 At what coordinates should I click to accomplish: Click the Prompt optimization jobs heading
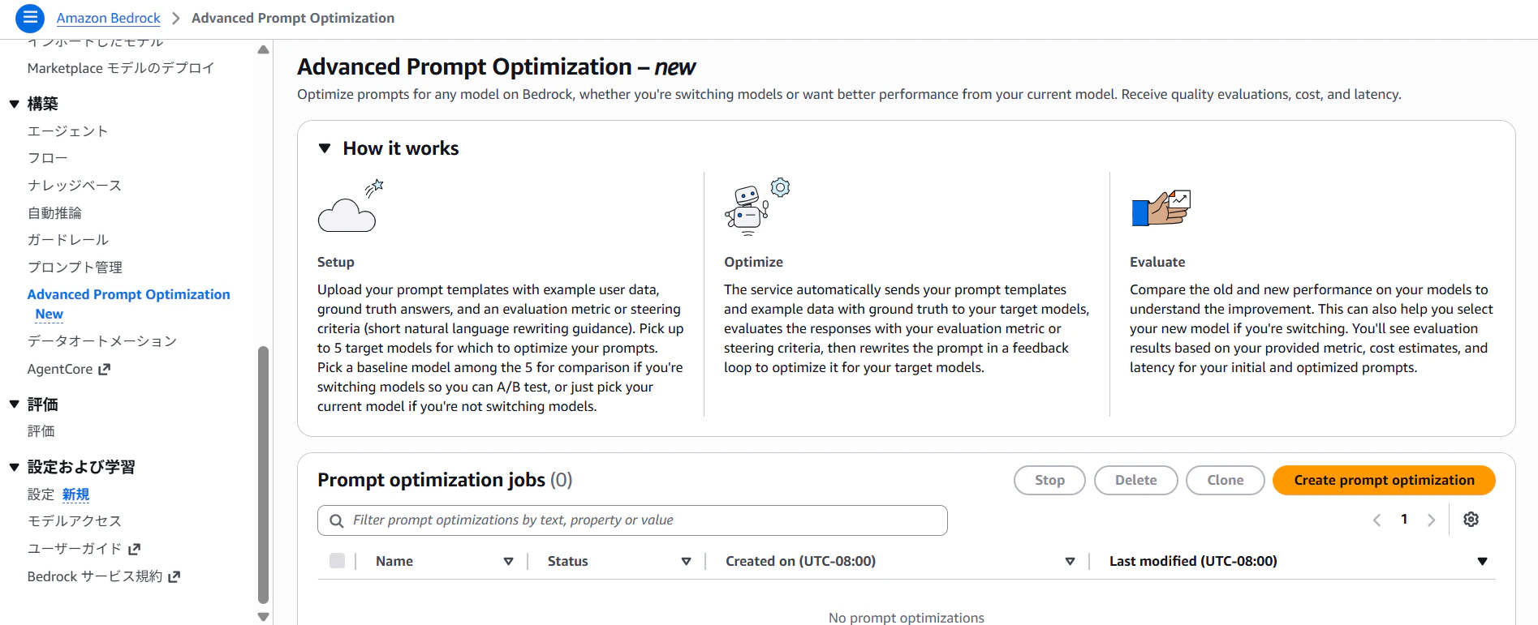431,480
